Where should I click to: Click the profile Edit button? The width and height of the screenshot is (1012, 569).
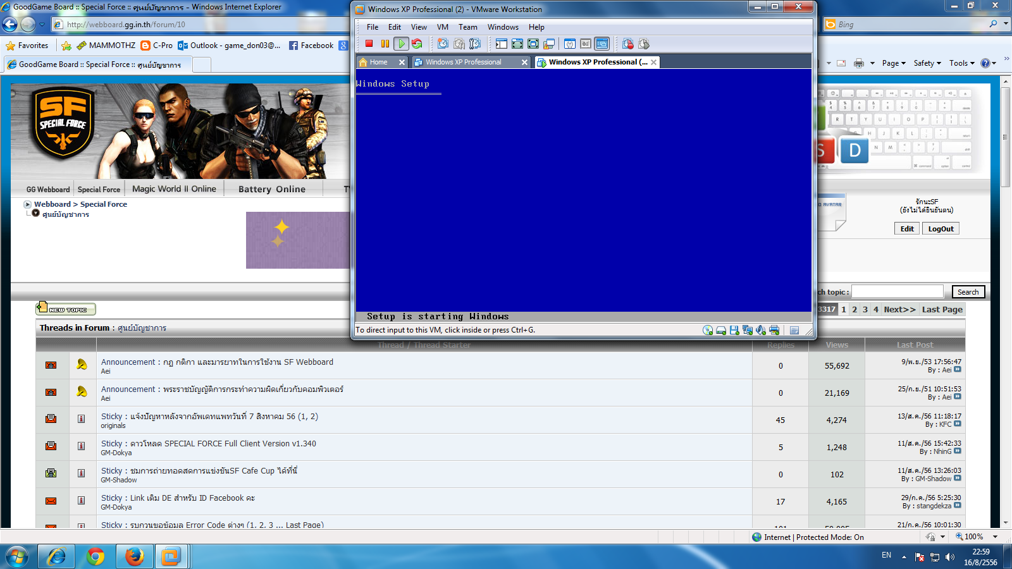point(907,229)
